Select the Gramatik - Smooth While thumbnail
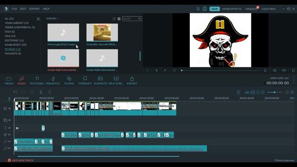The width and height of the screenshot is (297, 167). 102,32
